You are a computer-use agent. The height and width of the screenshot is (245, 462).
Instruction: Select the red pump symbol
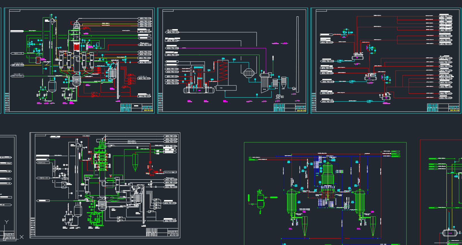click(152, 171)
